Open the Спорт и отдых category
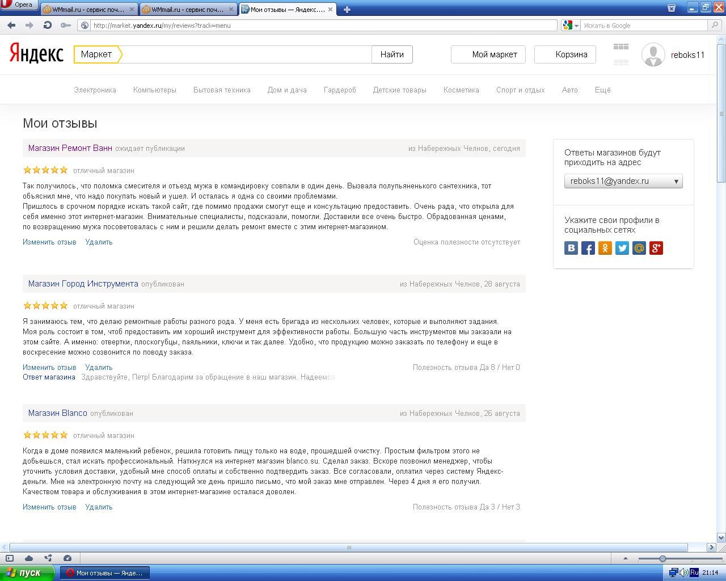 point(520,90)
